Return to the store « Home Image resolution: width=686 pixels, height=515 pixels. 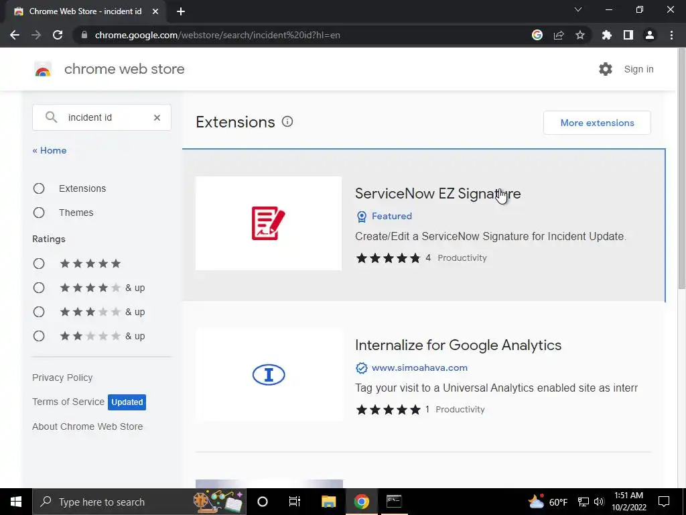pyautogui.click(x=50, y=150)
